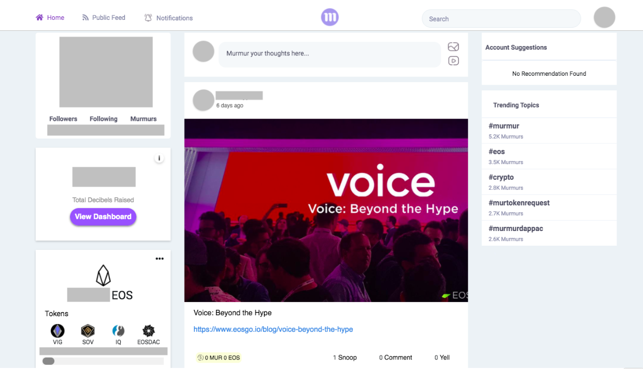The height and width of the screenshot is (369, 643).
Task: Click the Tokens heading
Action: (x=56, y=314)
